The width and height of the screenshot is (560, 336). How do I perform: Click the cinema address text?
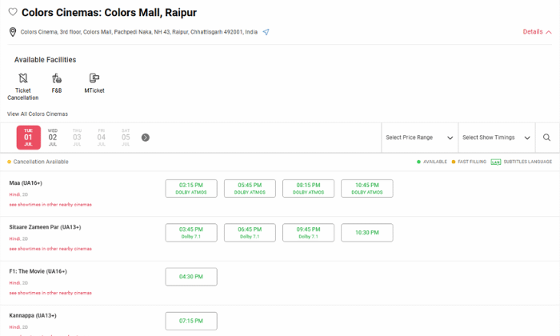click(139, 32)
